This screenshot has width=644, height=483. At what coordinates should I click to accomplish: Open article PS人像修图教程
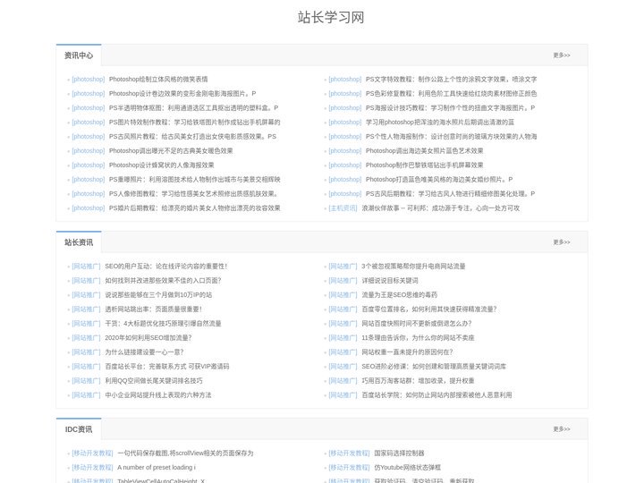pos(193,194)
